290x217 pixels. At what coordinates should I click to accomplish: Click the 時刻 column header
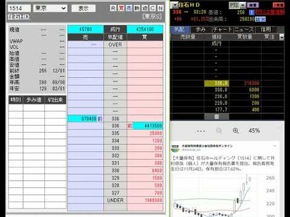coord(16,100)
